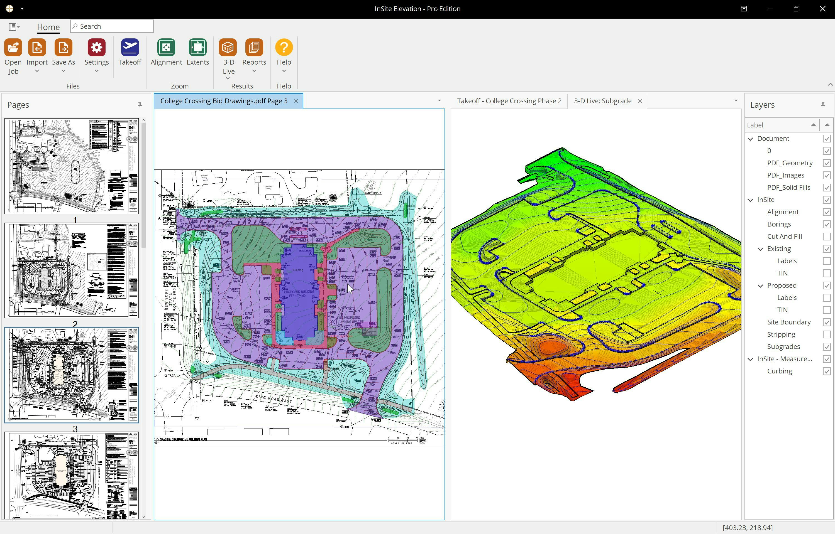The height and width of the screenshot is (534, 835).
Task: Open the Takeoff tool
Action: [130, 52]
